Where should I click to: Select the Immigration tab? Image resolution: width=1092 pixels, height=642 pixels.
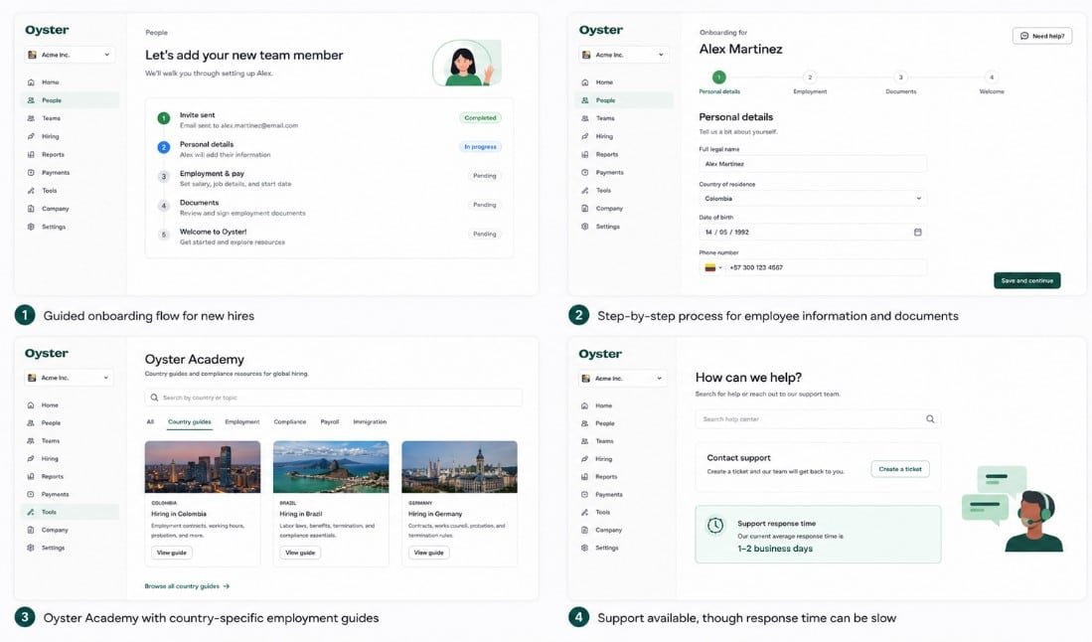(370, 422)
